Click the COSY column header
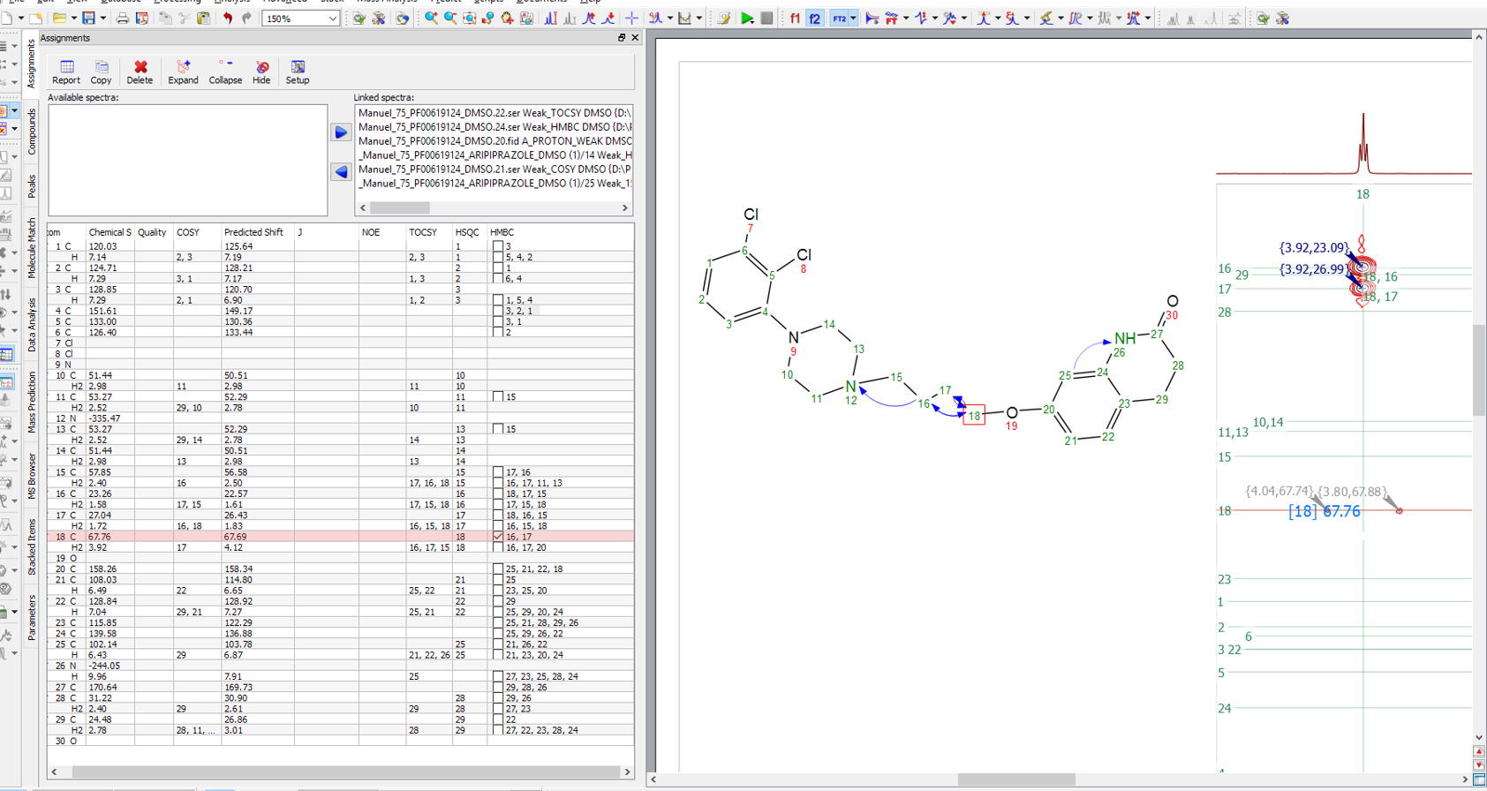The height and width of the screenshot is (791, 1487). pyautogui.click(x=197, y=232)
